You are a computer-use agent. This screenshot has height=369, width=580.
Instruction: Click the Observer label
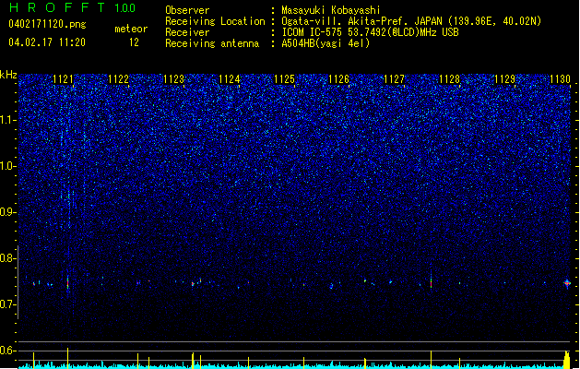coord(187,10)
